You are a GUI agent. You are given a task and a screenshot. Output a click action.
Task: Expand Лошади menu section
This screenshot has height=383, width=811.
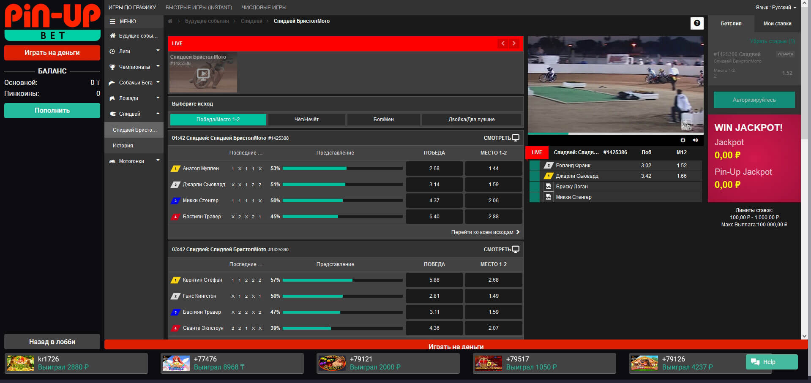[134, 98]
